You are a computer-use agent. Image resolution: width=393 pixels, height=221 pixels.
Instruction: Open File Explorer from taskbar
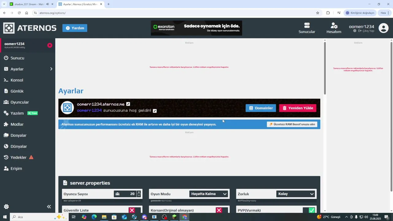[x=104, y=217]
